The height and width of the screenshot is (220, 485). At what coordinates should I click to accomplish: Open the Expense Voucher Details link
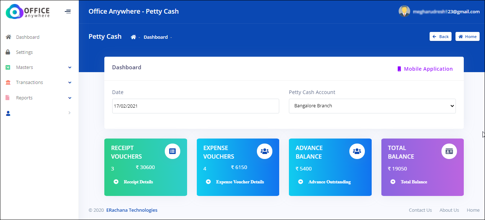[240, 182]
